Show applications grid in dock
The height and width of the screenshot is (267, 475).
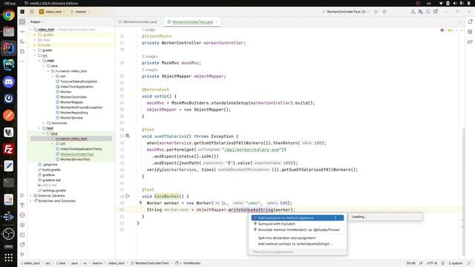8,257
